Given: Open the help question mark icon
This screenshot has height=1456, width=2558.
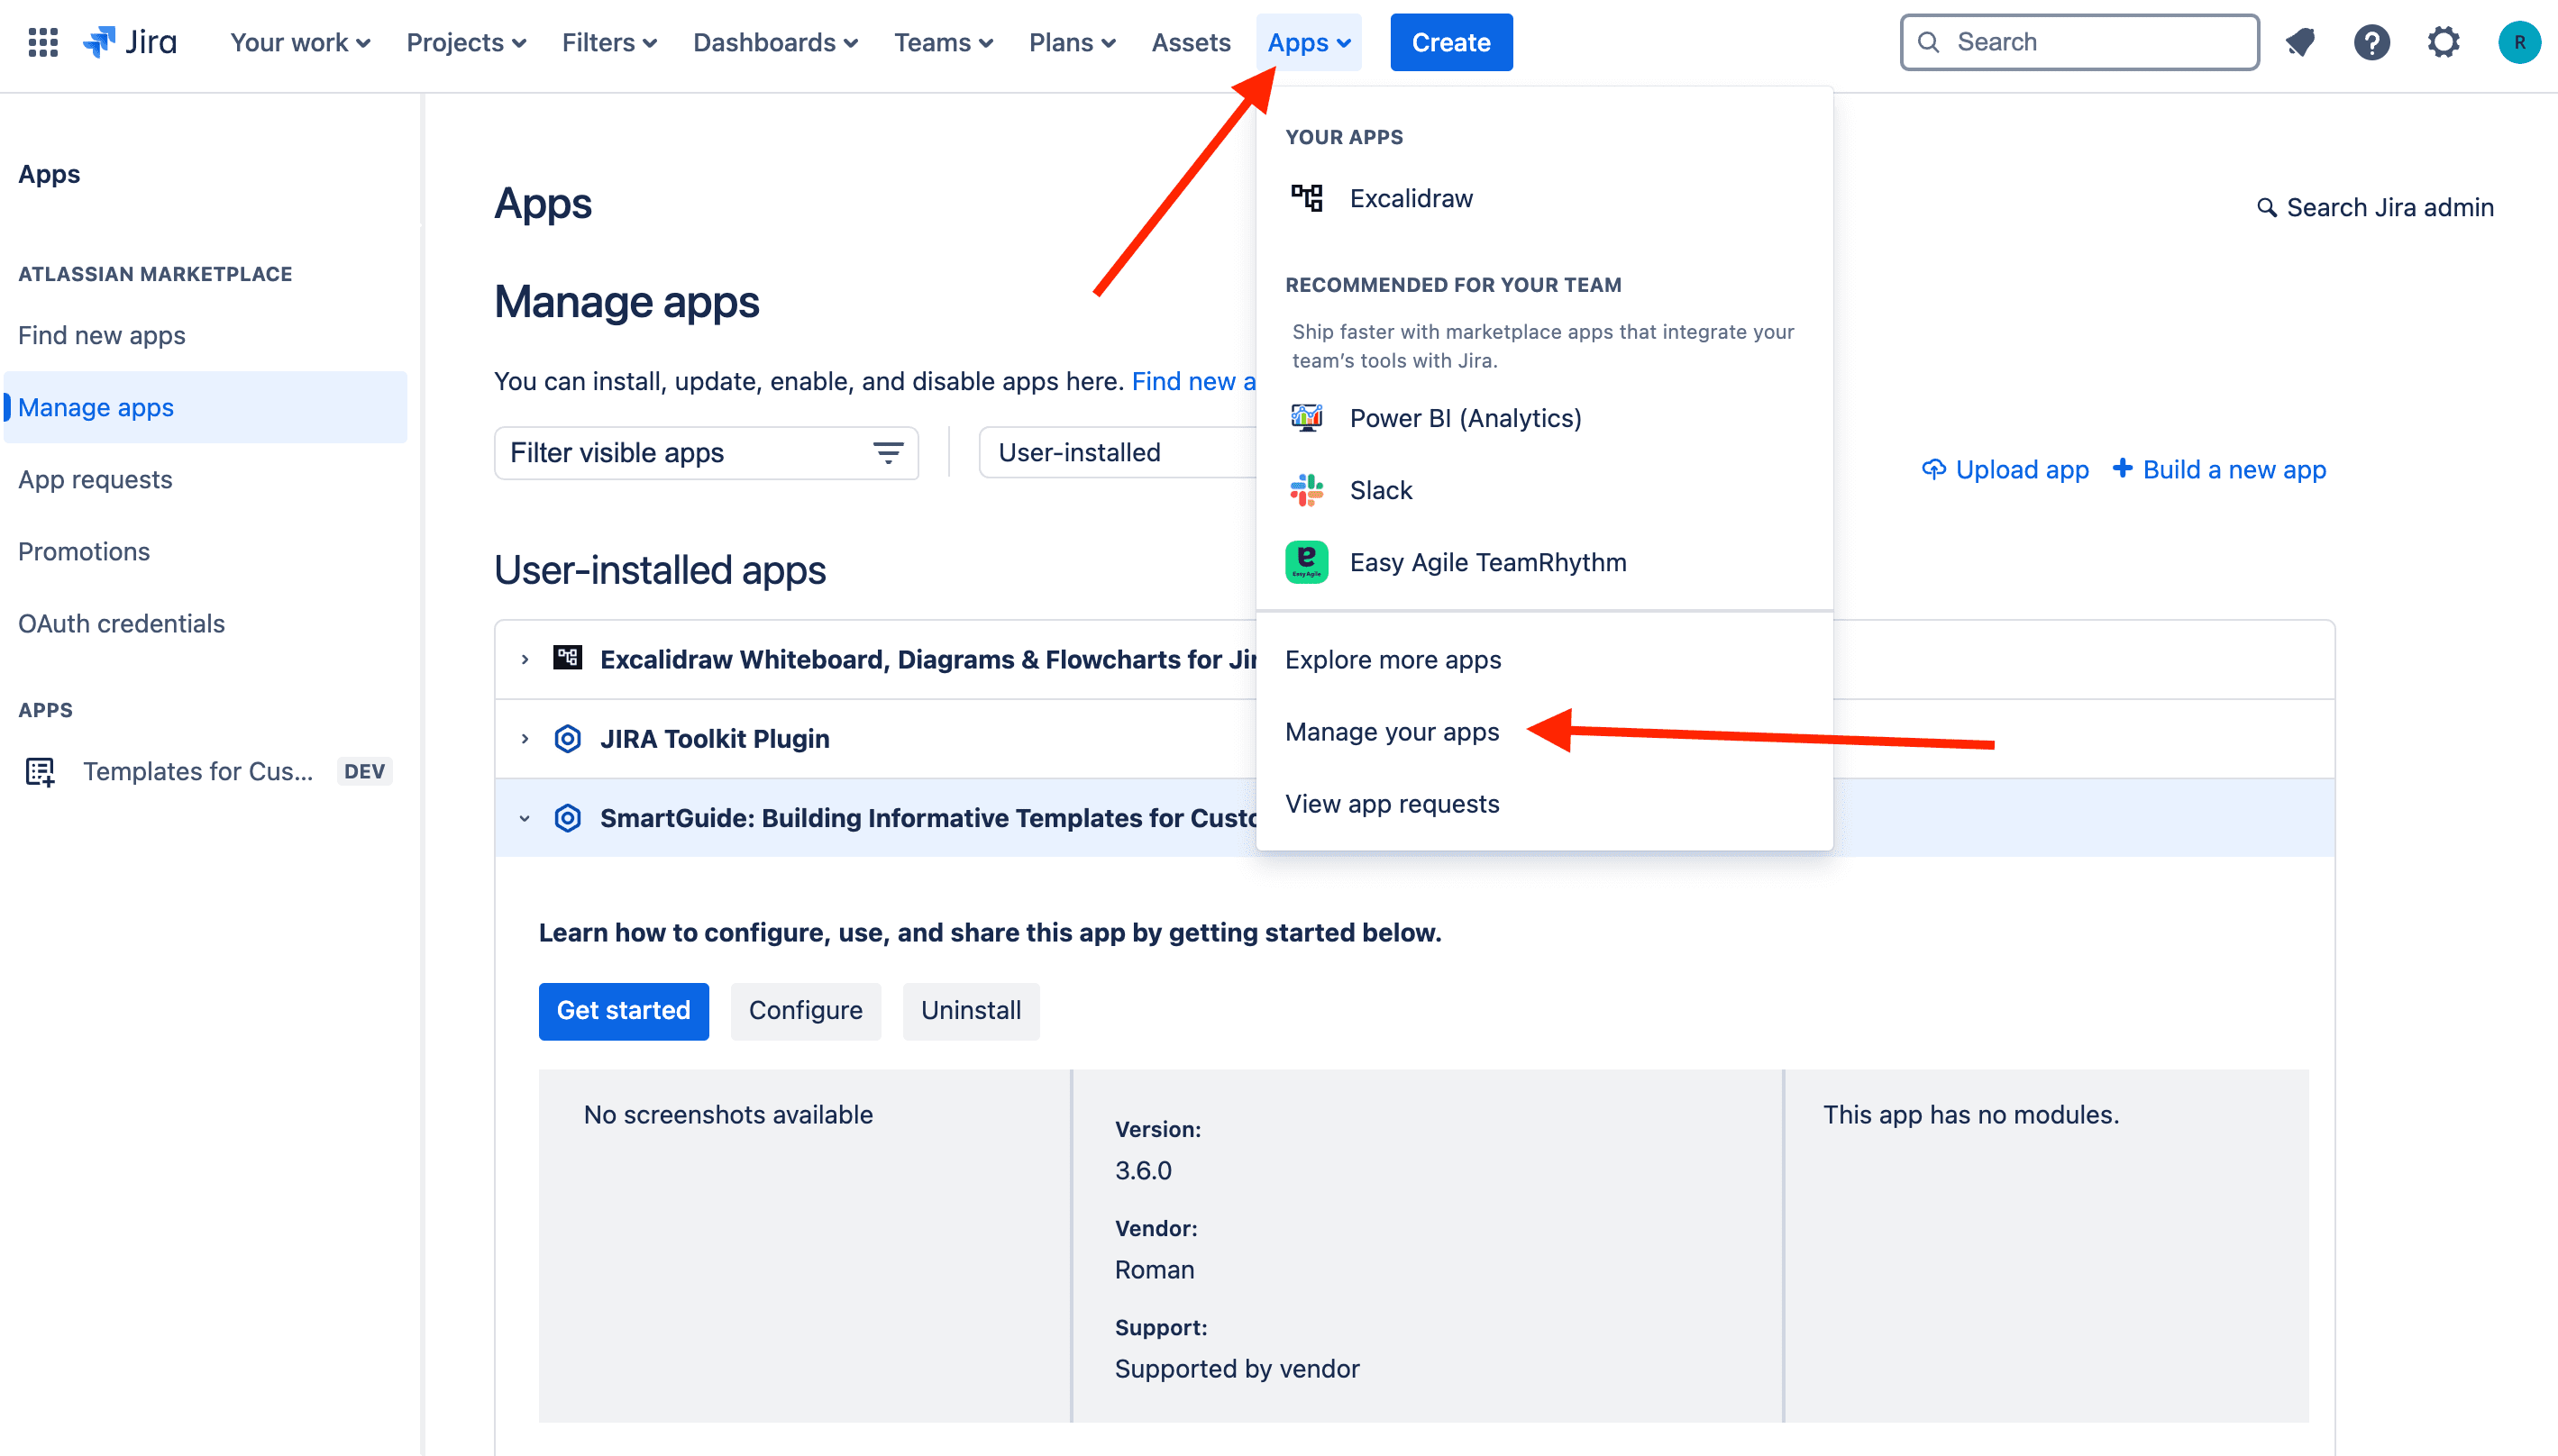Looking at the screenshot, I should (x=2371, y=42).
